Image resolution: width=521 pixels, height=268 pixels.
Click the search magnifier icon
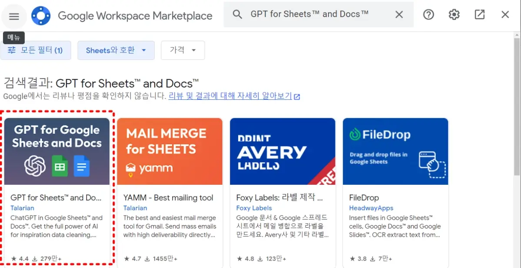tap(237, 14)
